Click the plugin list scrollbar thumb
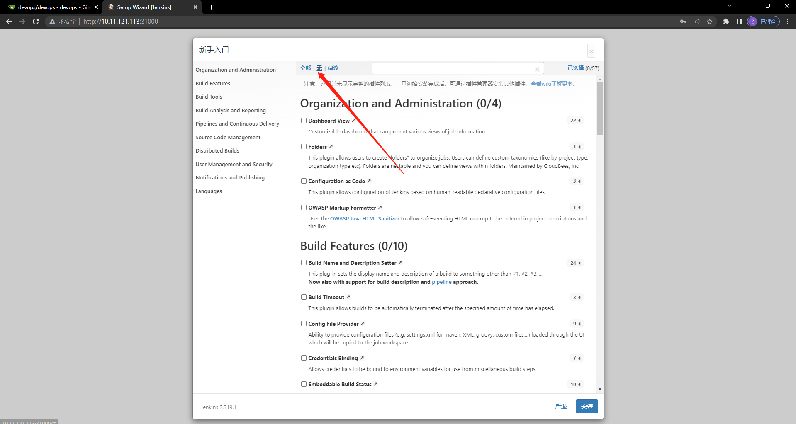The width and height of the screenshot is (796, 424). tap(600, 109)
